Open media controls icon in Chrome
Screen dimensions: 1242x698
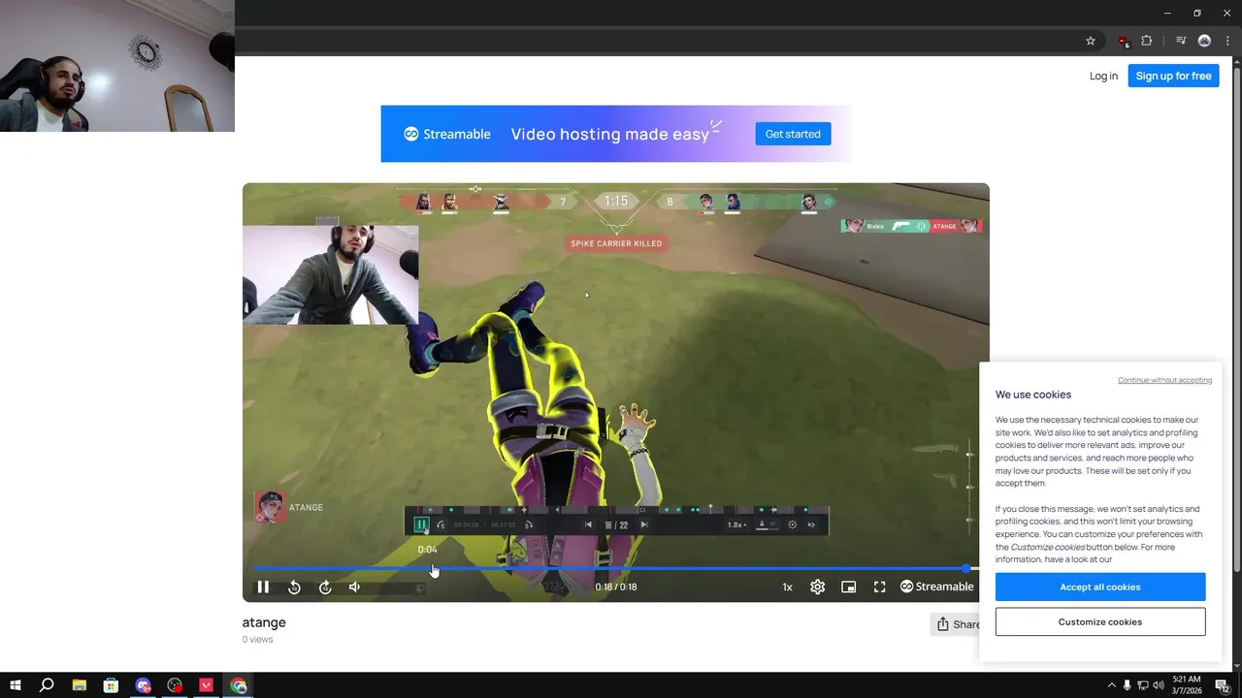tap(1181, 41)
